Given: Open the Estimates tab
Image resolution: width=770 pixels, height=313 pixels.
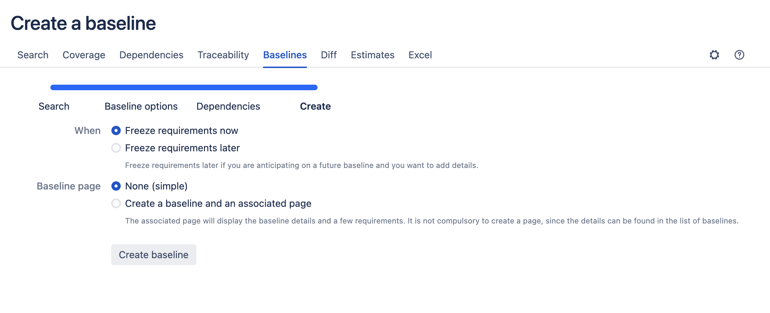Looking at the screenshot, I should pos(372,55).
